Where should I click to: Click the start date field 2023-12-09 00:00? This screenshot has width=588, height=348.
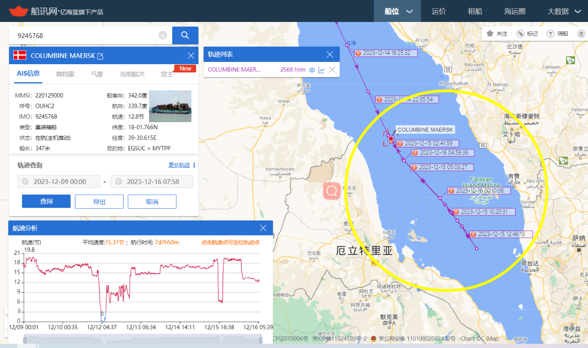tap(59, 182)
